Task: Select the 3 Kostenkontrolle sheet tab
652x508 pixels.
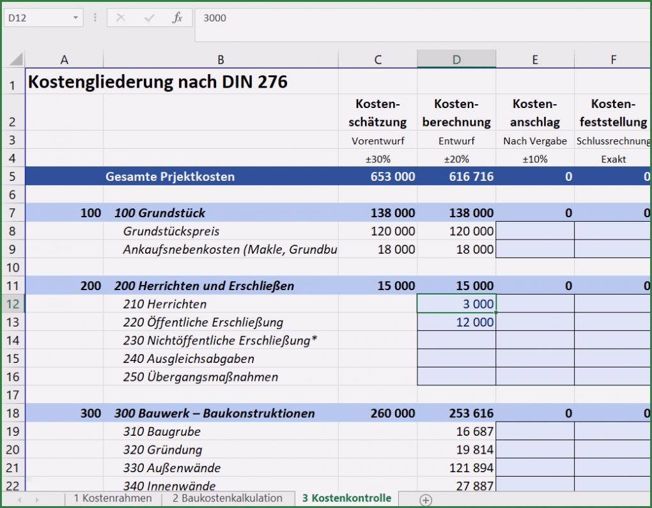Action: click(346, 498)
